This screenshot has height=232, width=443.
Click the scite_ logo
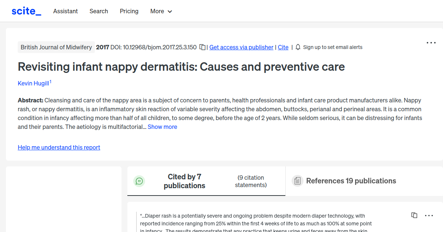[26, 11]
